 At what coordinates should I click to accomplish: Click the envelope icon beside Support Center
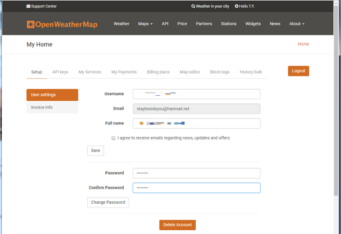(x=28, y=6)
